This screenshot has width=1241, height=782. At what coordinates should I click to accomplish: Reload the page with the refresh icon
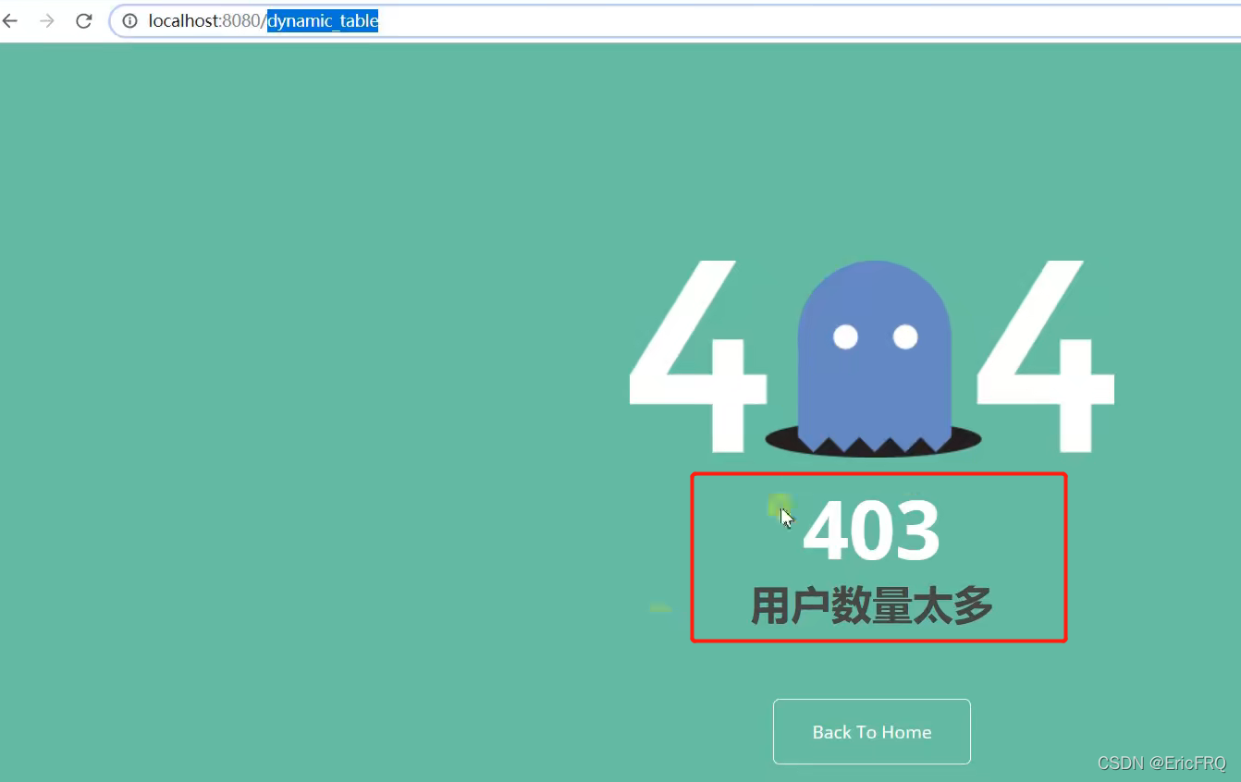(84, 20)
